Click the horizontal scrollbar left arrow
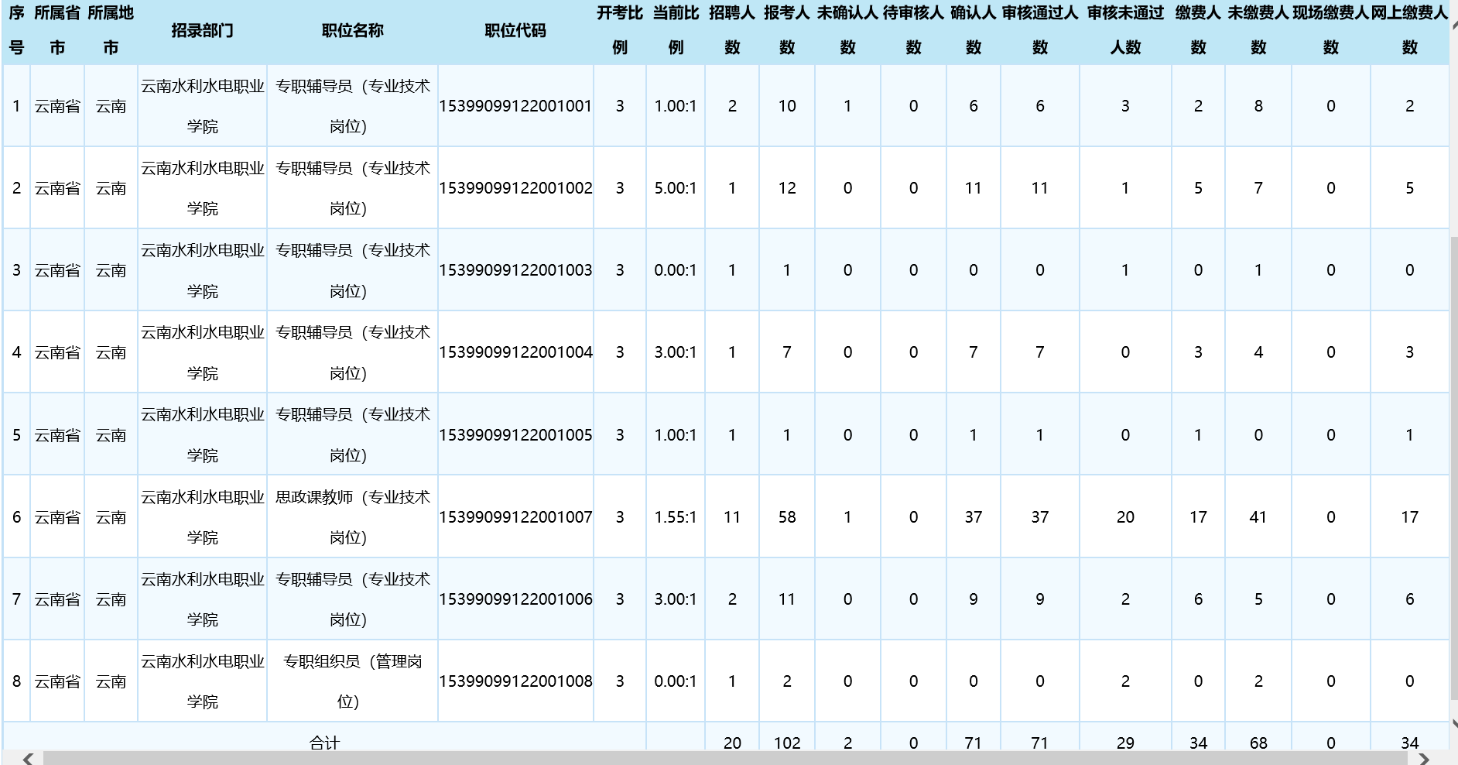Image resolution: width=1458 pixels, height=765 pixels. [x=28, y=758]
